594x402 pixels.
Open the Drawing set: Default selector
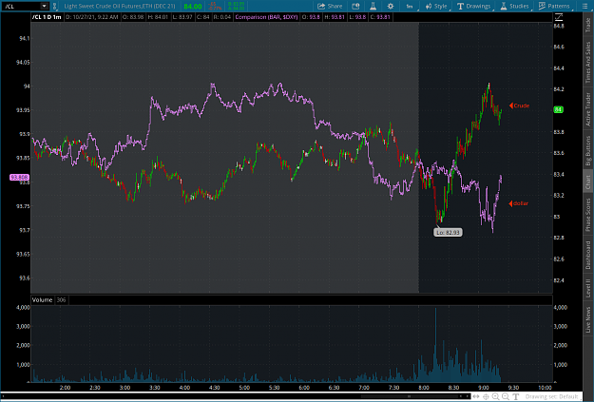click(x=551, y=396)
